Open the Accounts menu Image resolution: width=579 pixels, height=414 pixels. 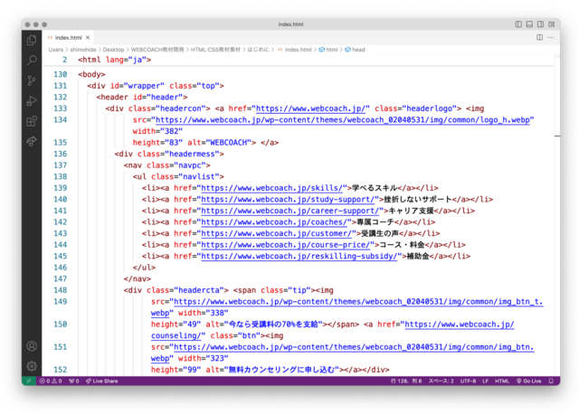click(32, 345)
